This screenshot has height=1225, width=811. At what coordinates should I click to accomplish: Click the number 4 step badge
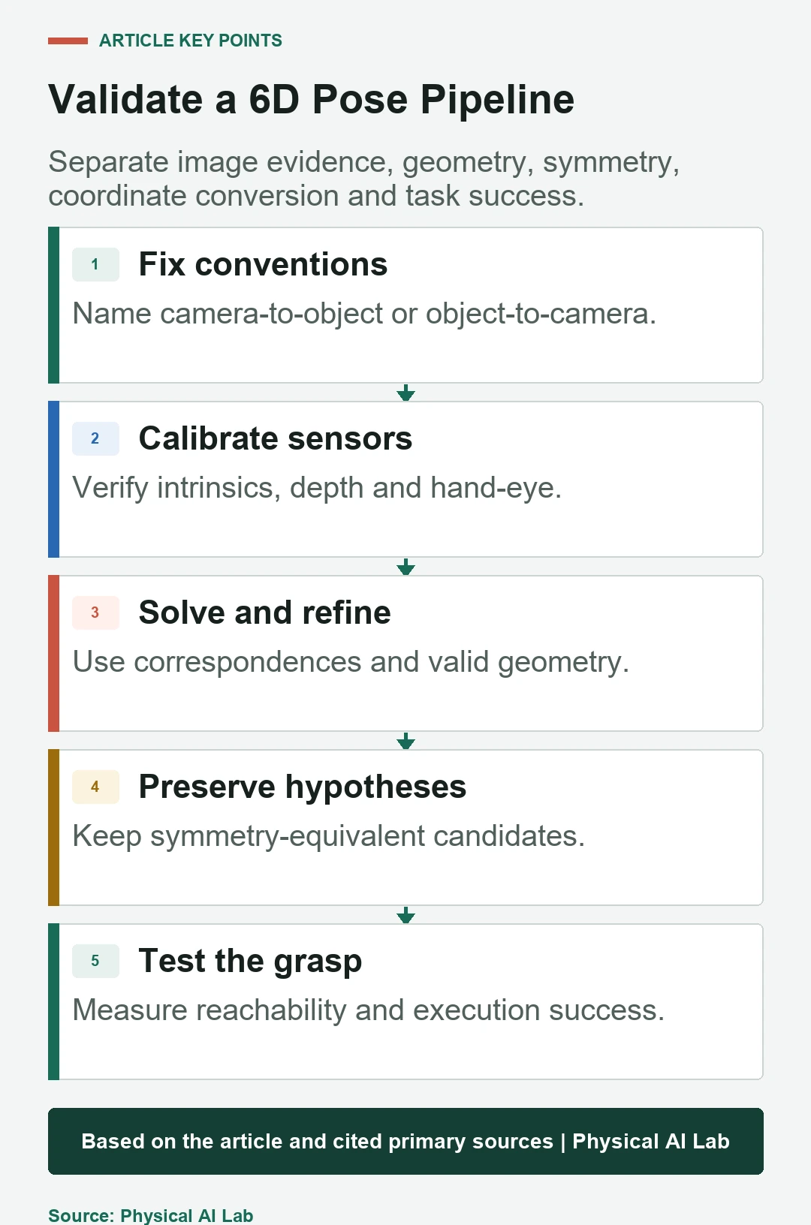[95, 787]
